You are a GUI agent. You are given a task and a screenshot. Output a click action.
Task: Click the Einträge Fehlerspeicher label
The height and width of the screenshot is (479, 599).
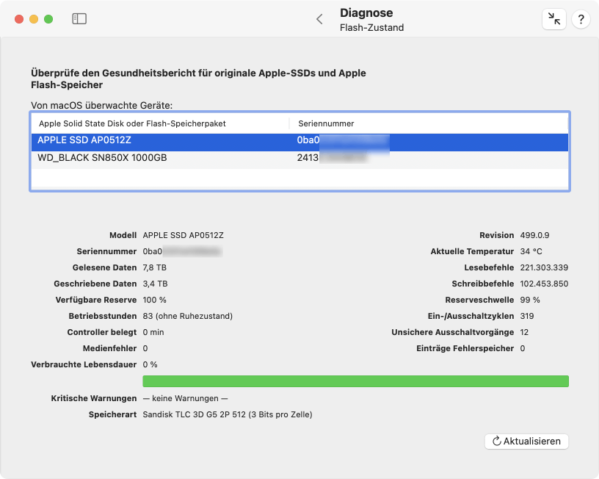(465, 348)
